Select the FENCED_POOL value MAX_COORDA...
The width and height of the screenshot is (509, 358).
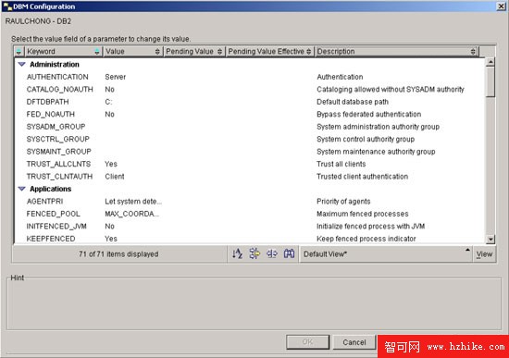click(x=131, y=214)
